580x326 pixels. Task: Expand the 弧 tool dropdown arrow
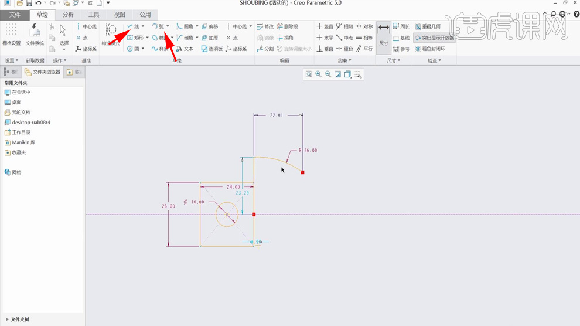click(x=168, y=26)
